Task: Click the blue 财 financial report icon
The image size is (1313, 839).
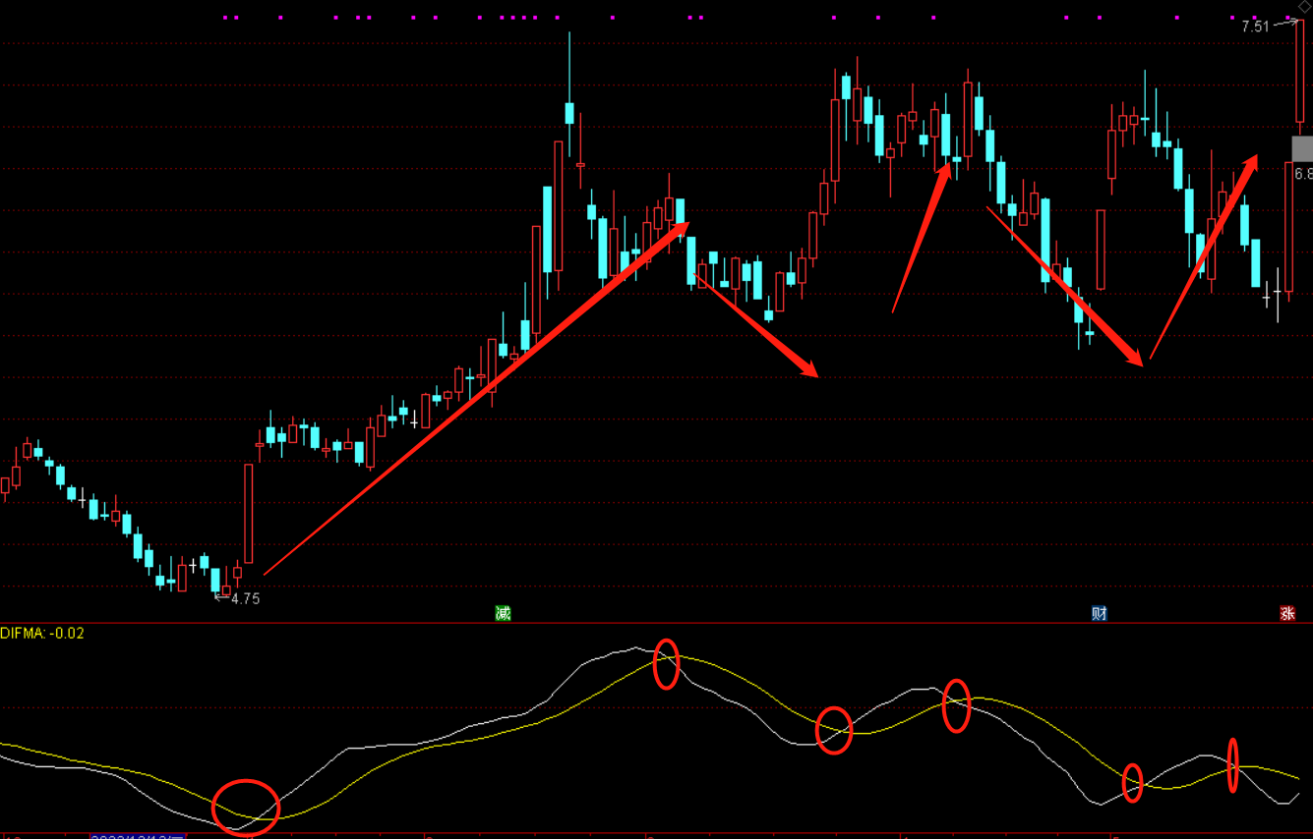Action: 1100,614
